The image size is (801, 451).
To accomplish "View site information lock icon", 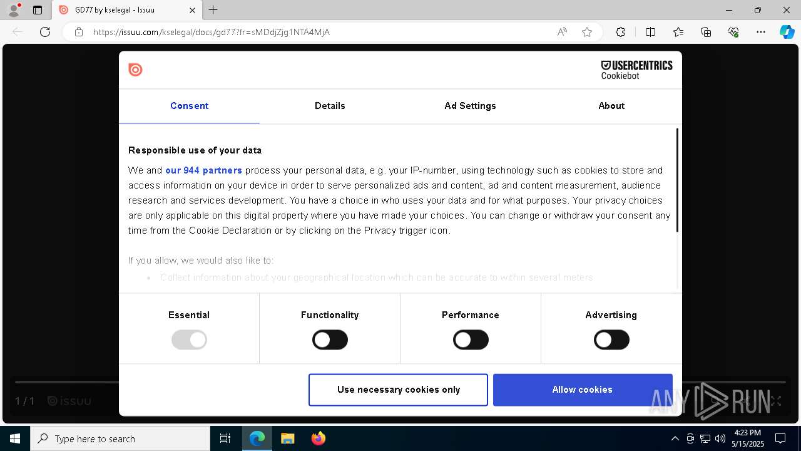I will coord(79,32).
